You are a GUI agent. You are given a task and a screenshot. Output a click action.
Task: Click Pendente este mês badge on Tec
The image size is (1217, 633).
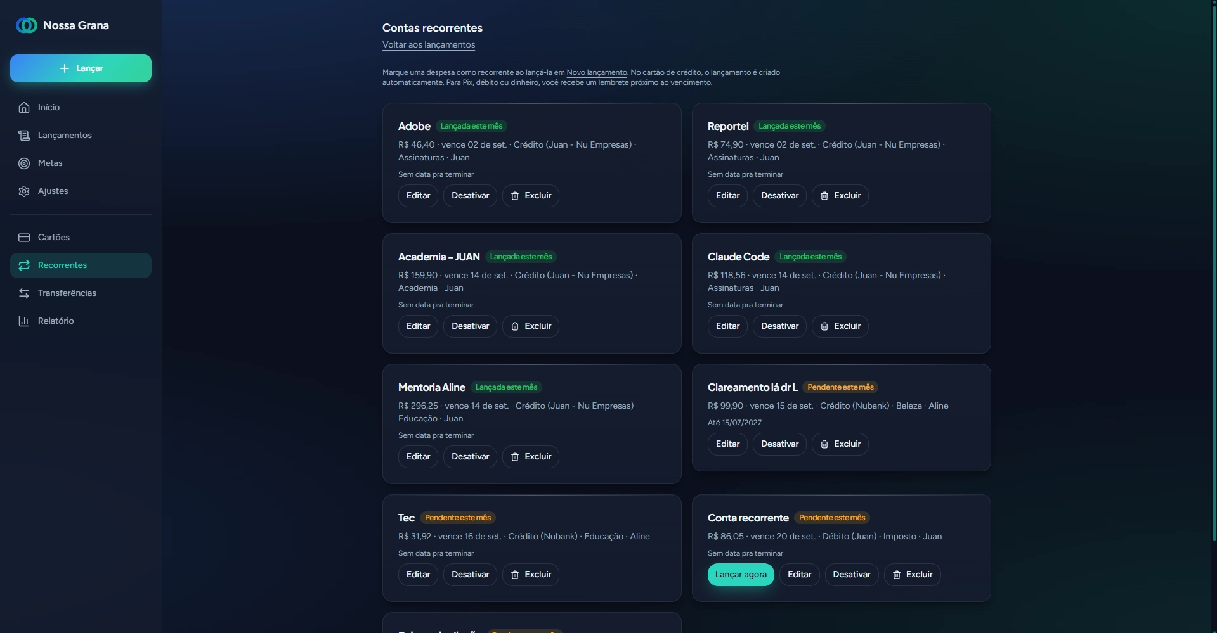(x=458, y=518)
